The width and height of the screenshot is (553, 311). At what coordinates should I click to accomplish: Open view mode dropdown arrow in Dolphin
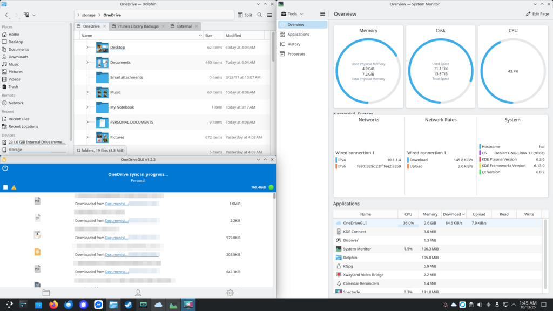tap(34, 15)
